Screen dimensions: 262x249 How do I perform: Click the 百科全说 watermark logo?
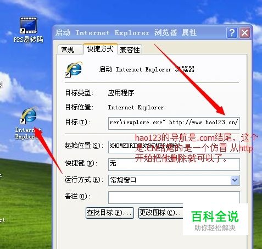point(215,220)
